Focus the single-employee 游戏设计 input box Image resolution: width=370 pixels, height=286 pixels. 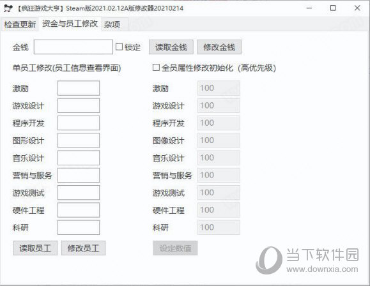(79, 105)
